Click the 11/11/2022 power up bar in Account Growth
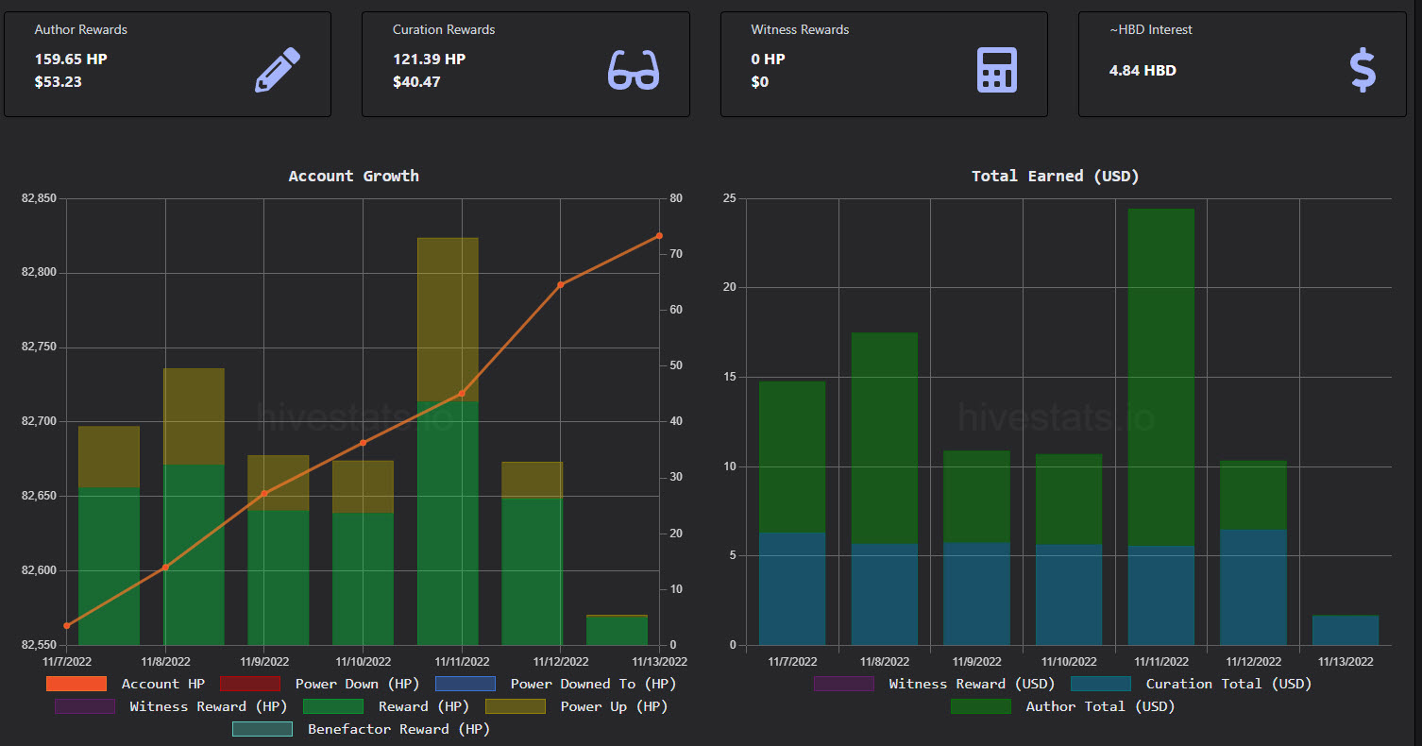 [448, 319]
